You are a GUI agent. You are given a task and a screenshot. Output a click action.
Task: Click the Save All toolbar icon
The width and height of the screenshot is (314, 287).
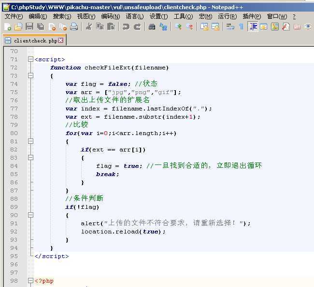point(41,27)
